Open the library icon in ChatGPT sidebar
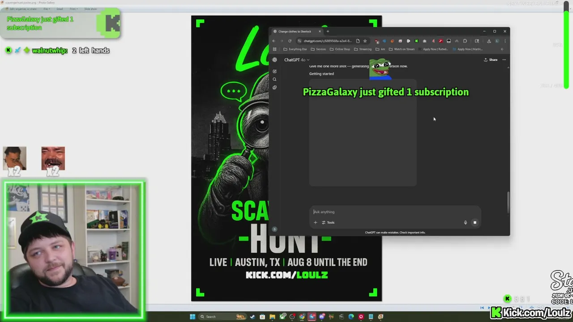573x322 pixels. point(274,87)
